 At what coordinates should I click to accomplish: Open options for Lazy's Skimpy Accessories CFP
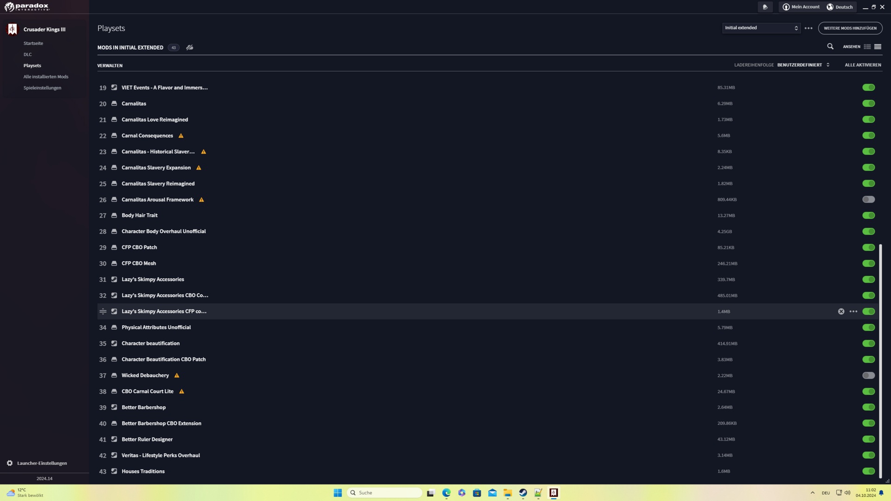pyautogui.click(x=853, y=312)
